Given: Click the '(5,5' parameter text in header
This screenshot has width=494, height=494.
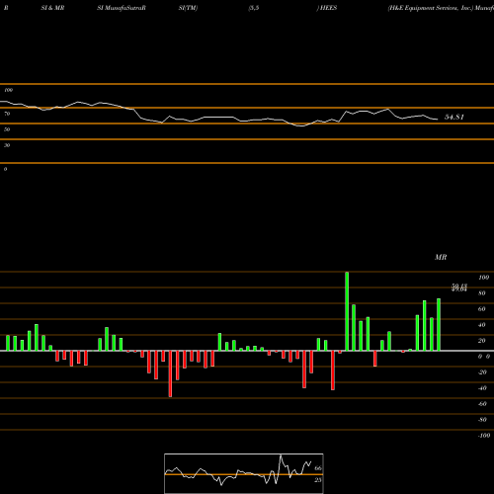Looking at the screenshot, I should [x=254, y=8].
